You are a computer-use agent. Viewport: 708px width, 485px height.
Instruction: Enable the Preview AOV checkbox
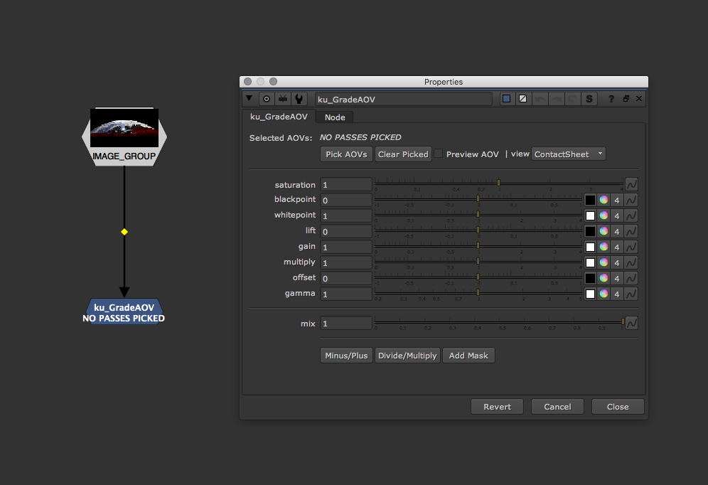pos(439,154)
